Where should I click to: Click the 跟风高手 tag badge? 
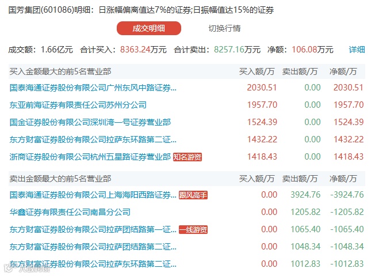click(x=193, y=195)
